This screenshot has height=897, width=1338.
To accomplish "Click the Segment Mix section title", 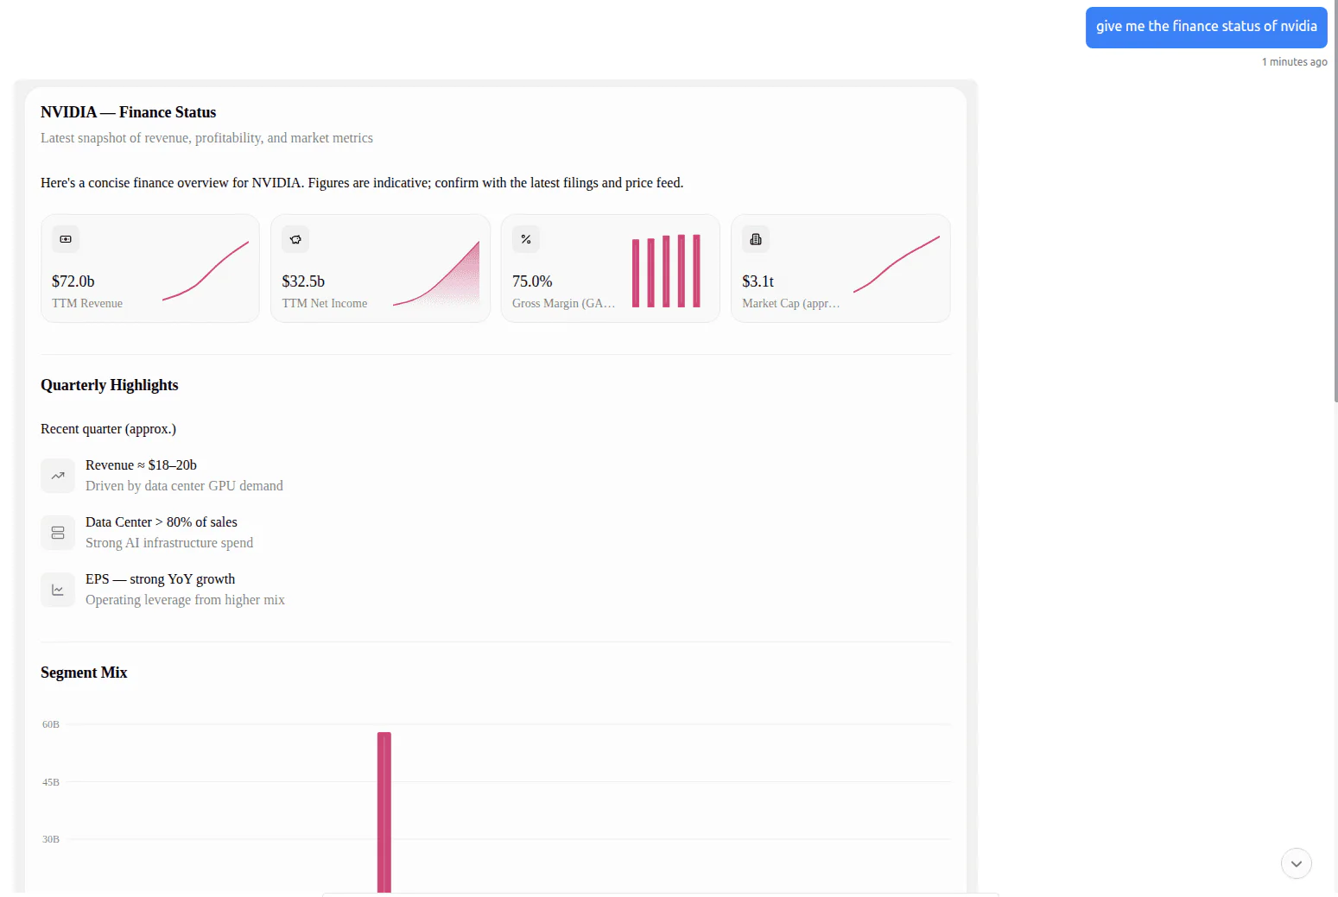I will (84, 672).
